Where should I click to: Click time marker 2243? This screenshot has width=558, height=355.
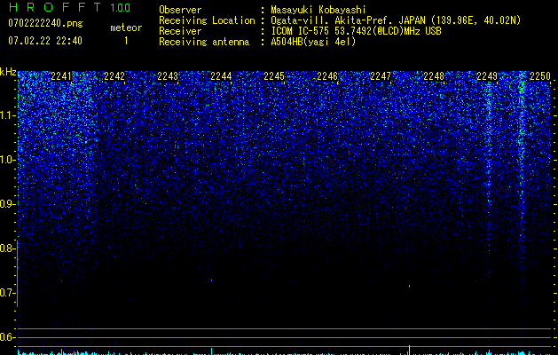pyautogui.click(x=168, y=76)
